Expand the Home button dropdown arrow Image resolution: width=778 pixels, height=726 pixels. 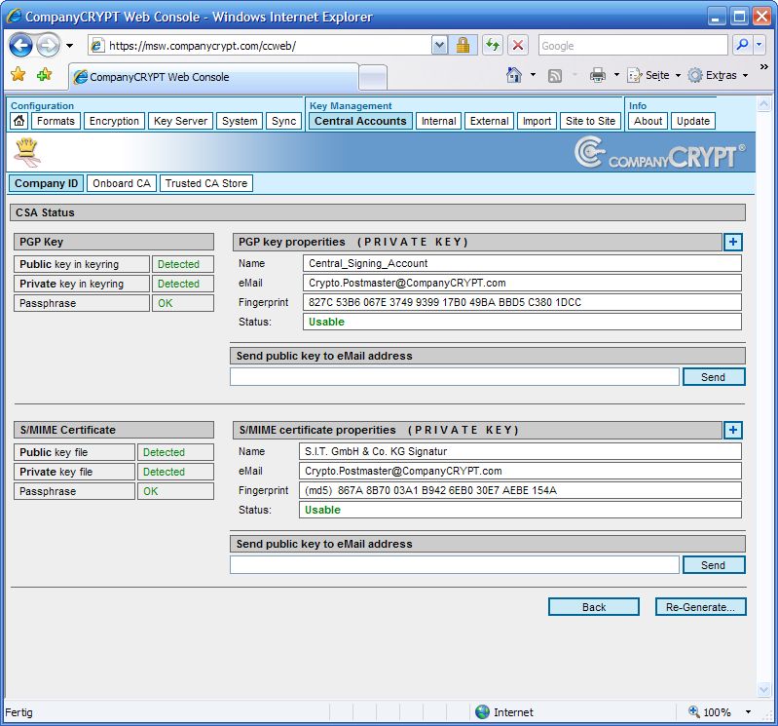[533, 75]
